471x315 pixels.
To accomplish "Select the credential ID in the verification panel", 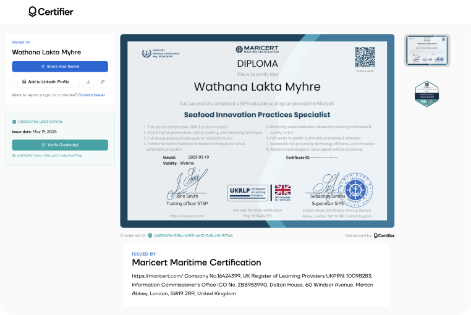I will point(47,156).
